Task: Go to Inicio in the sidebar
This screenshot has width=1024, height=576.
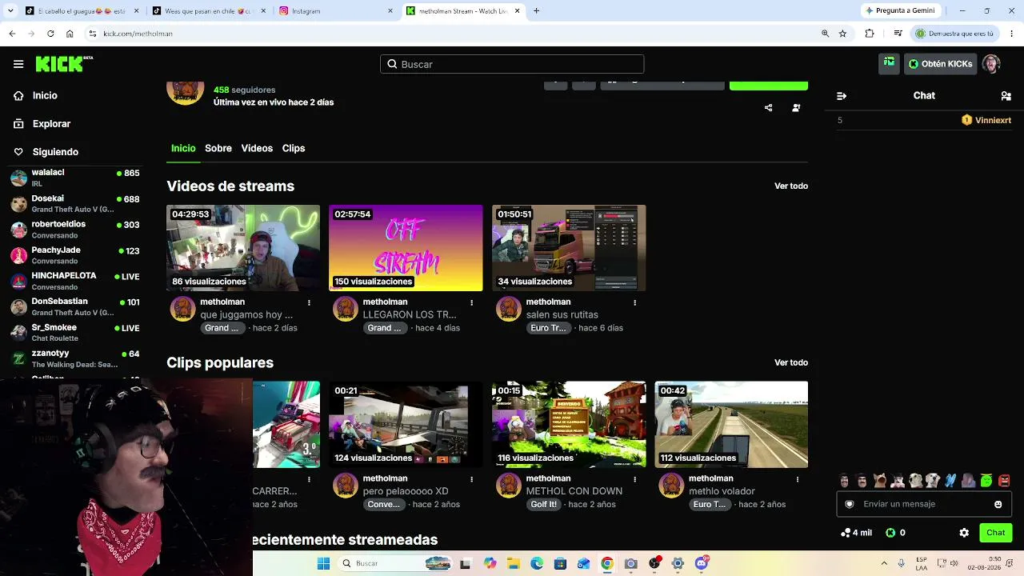Action: (x=45, y=95)
